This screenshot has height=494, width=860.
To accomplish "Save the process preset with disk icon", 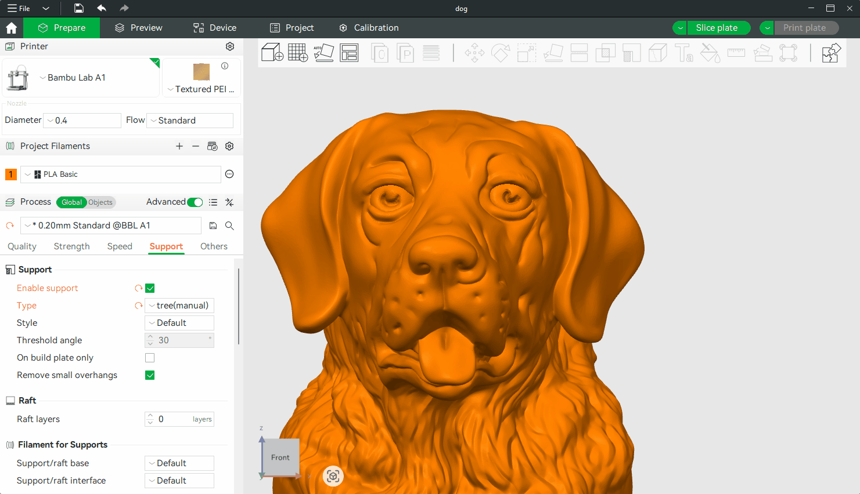I will tap(213, 226).
